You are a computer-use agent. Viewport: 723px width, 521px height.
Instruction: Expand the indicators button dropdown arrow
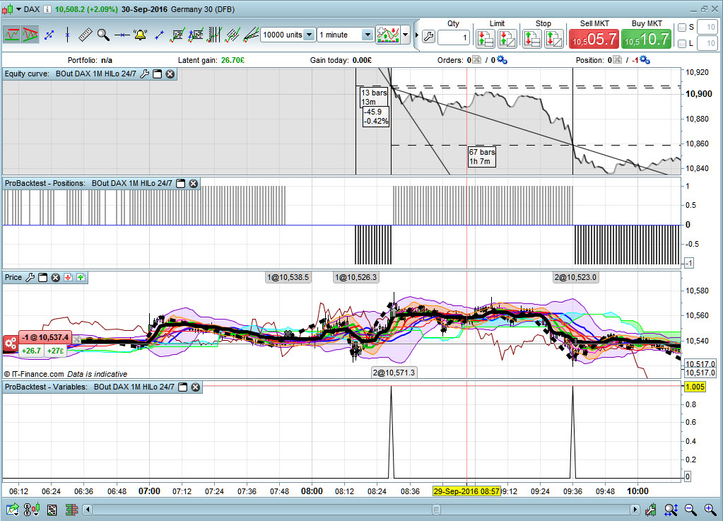[405, 35]
